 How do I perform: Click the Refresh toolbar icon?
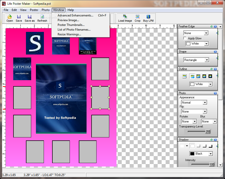point(42,17)
